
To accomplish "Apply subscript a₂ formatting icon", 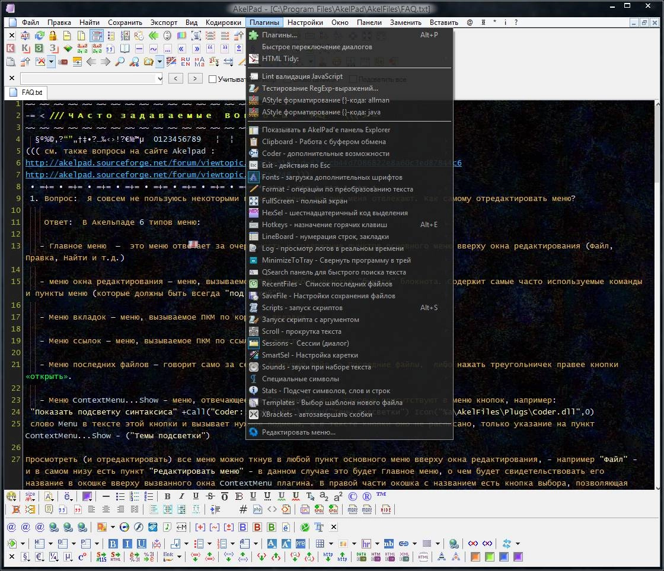I will click(x=324, y=496).
